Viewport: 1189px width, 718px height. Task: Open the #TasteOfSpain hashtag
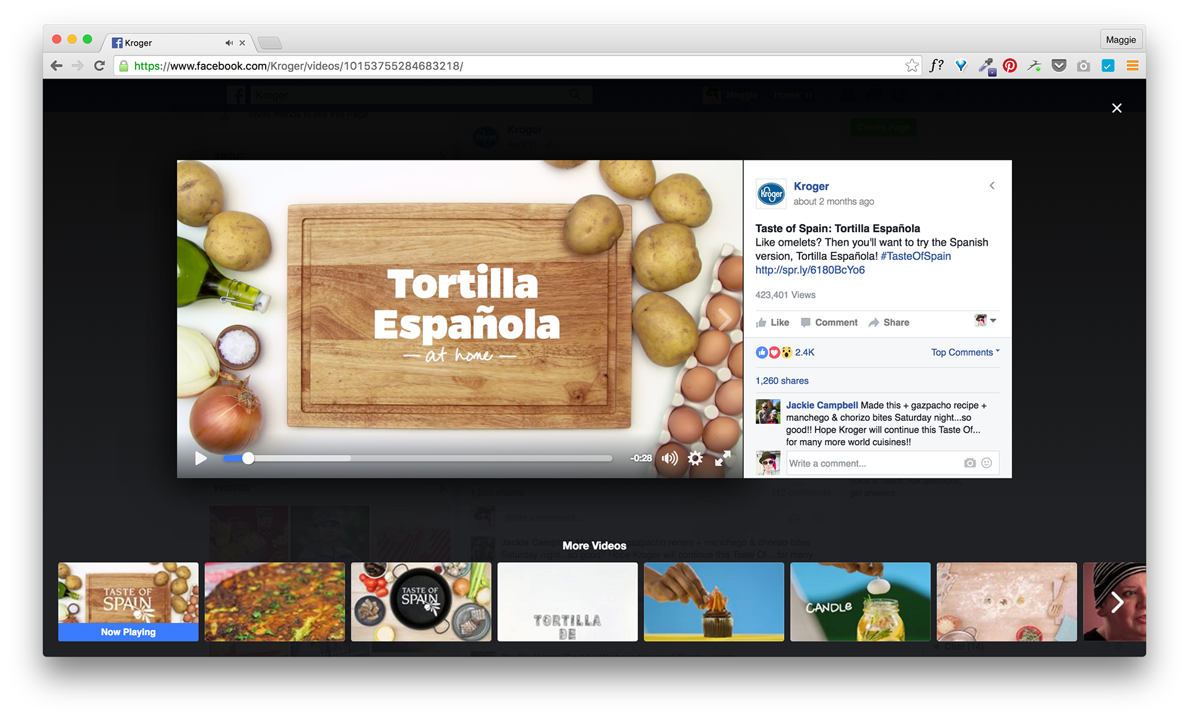point(915,256)
